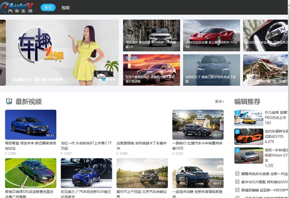Viewport: 290px width, 198px height.
Task: Open 这就是钢炮 吉利缤越卡丁车嘉年华 title
Action: tap(142, 146)
